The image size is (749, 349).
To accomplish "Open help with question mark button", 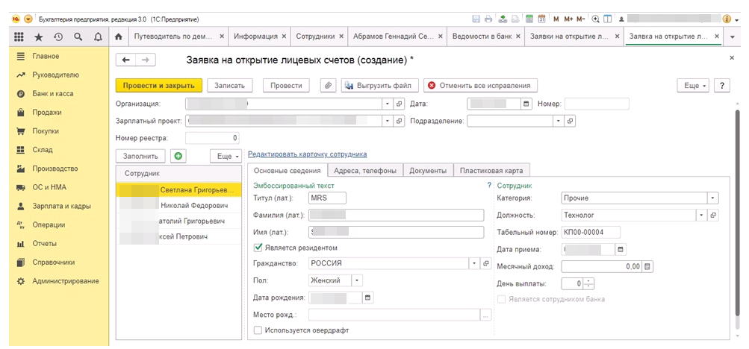I will click(x=722, y=85).
